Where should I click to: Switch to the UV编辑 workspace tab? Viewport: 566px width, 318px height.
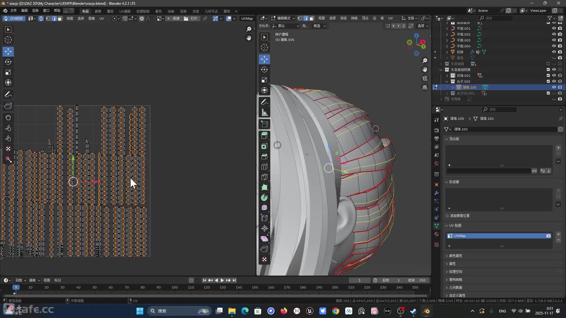coord(125,11)
